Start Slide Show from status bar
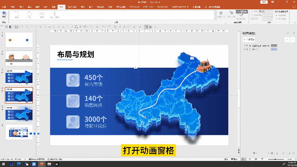Screen dimensions: 297x167 (262, 159)
